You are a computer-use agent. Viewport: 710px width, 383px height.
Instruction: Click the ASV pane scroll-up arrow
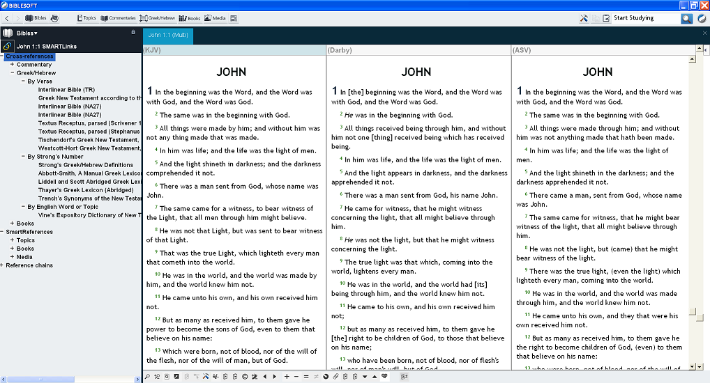click(x=692, y=59)
